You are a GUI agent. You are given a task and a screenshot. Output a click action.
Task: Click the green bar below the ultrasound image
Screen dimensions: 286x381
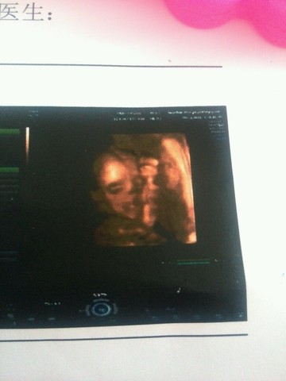click(x=193, y=263)
